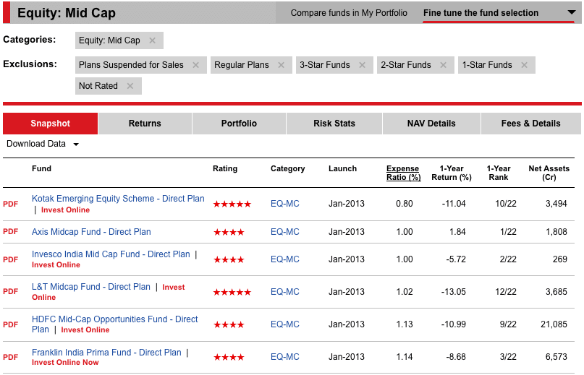Click the 1-Year Rank column header

tap(499, 173)
